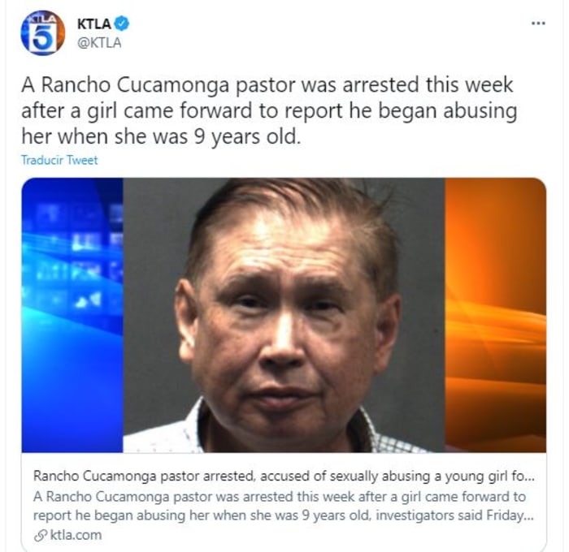569x552 pixels.
Task: Open the three-dot more options menu
Action: [x=538, y=24]
